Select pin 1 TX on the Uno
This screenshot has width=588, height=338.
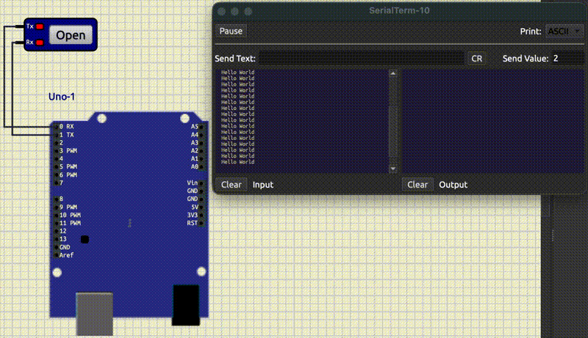[57, 135]
